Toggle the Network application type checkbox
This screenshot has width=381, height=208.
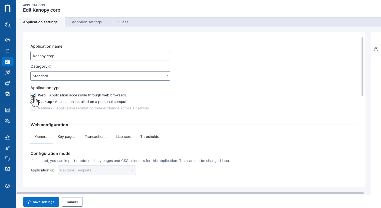point(33,108)
